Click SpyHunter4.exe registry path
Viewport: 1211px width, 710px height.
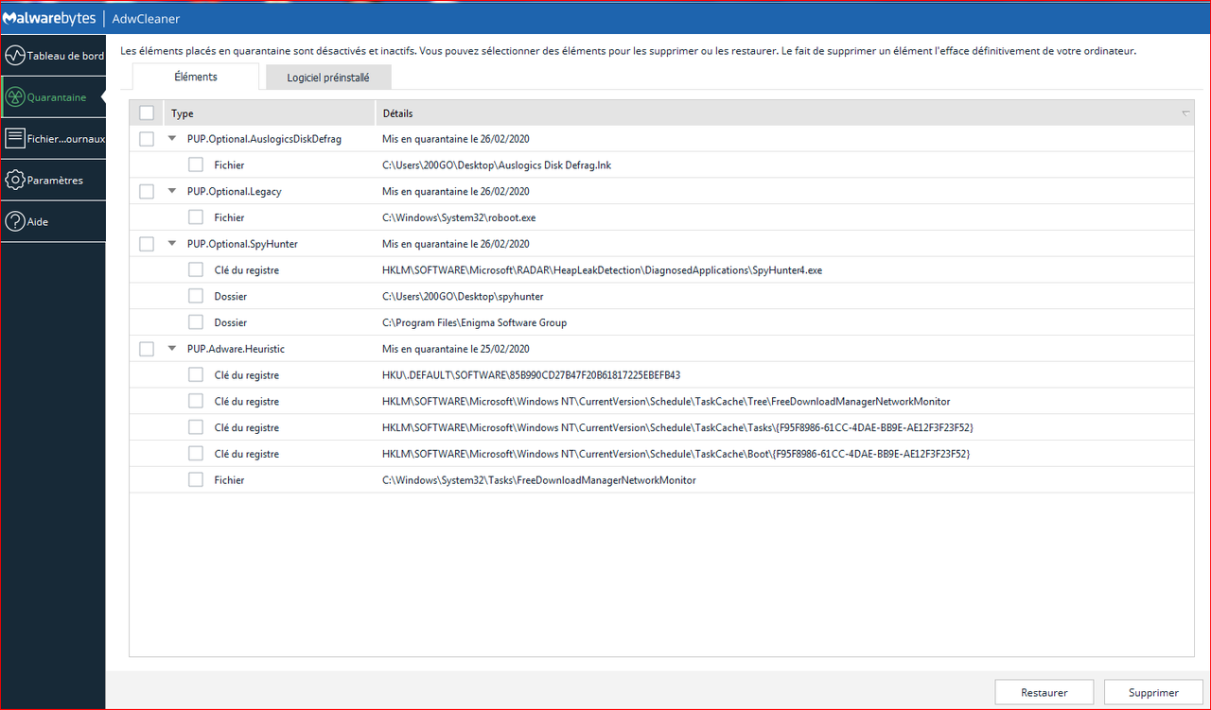click(x=602, y=270)
